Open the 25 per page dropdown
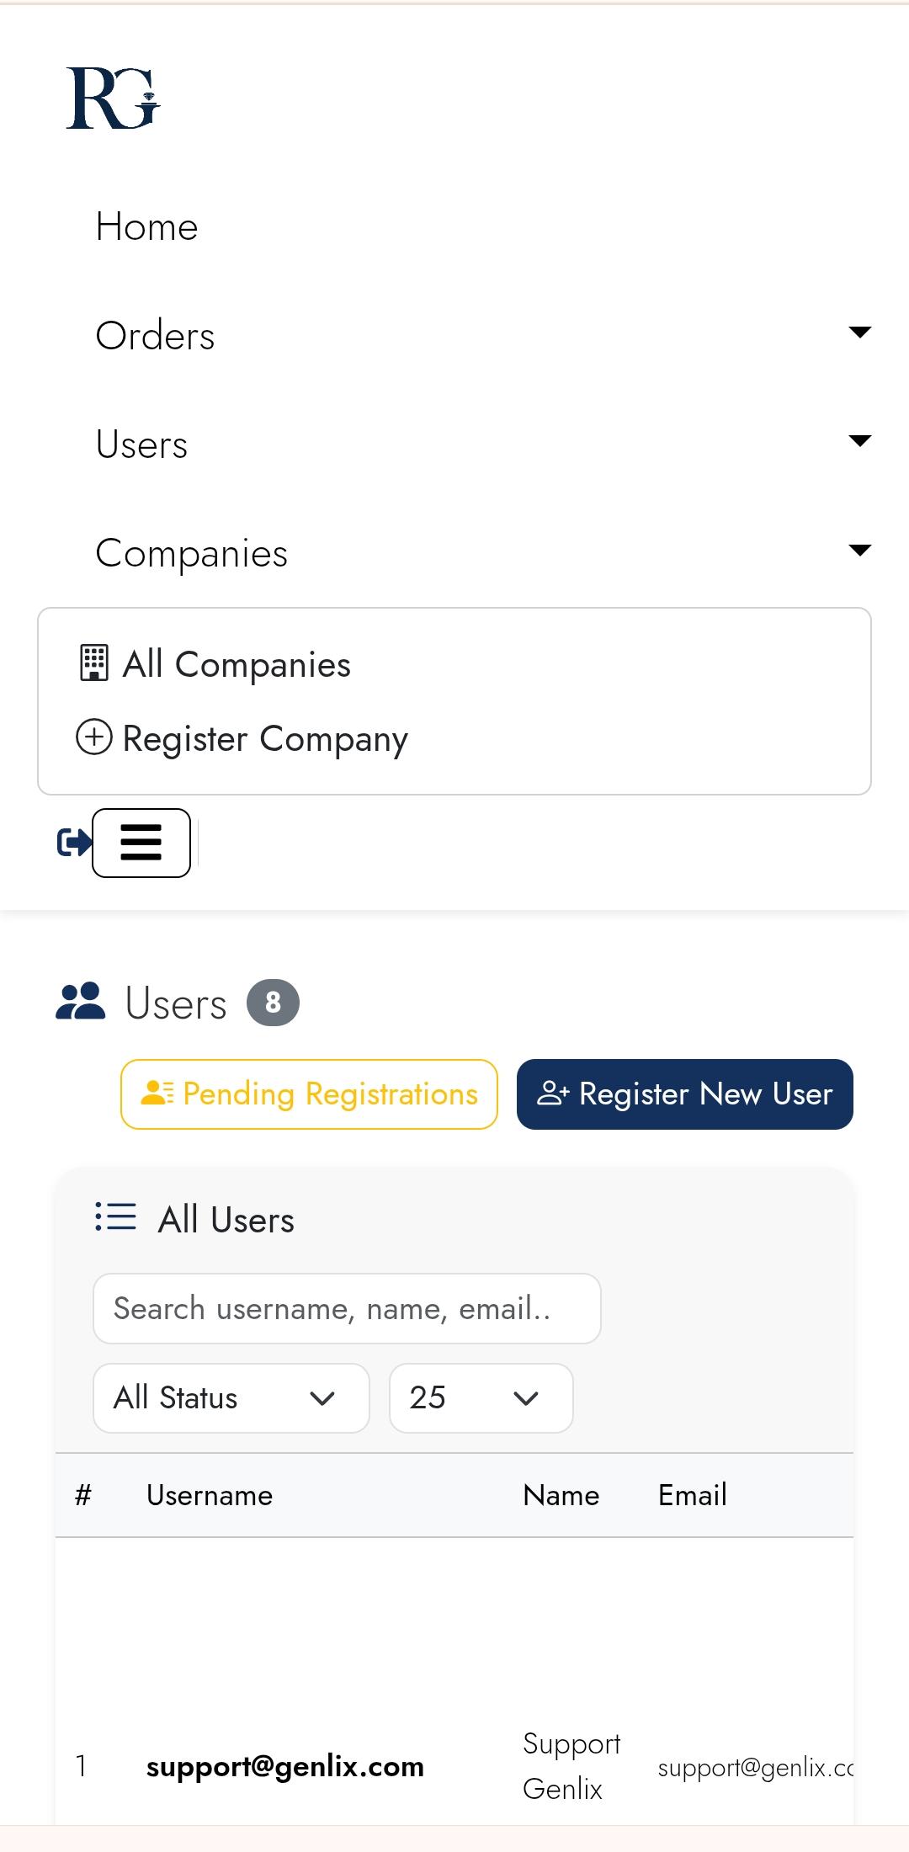909x1852 pixels. pyautogui.click(x=481, y=1398)
